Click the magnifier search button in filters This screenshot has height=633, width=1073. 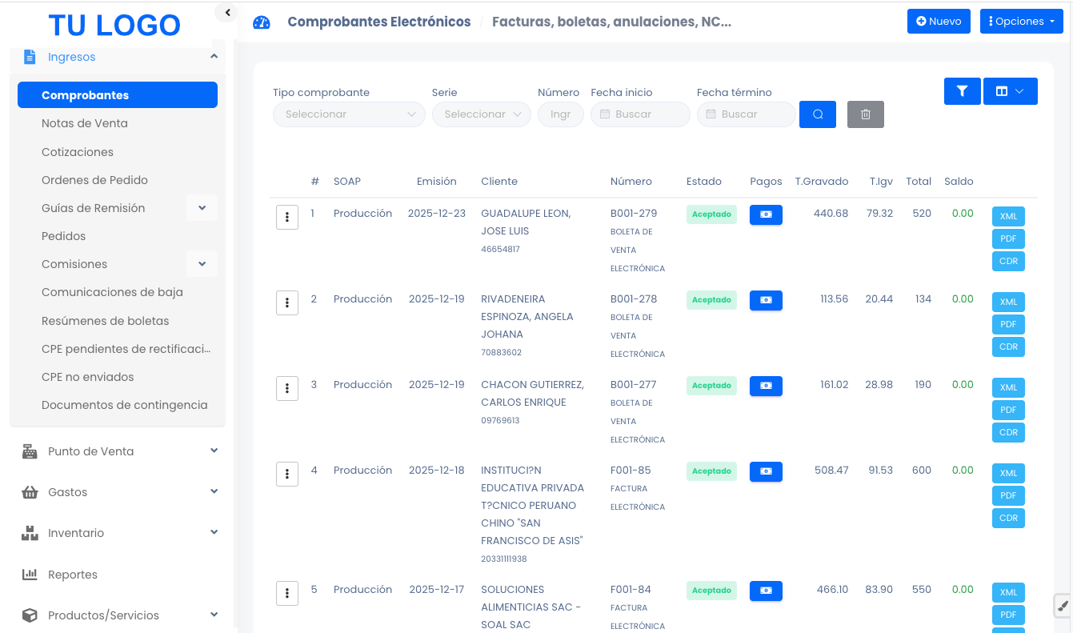(817, 114)
